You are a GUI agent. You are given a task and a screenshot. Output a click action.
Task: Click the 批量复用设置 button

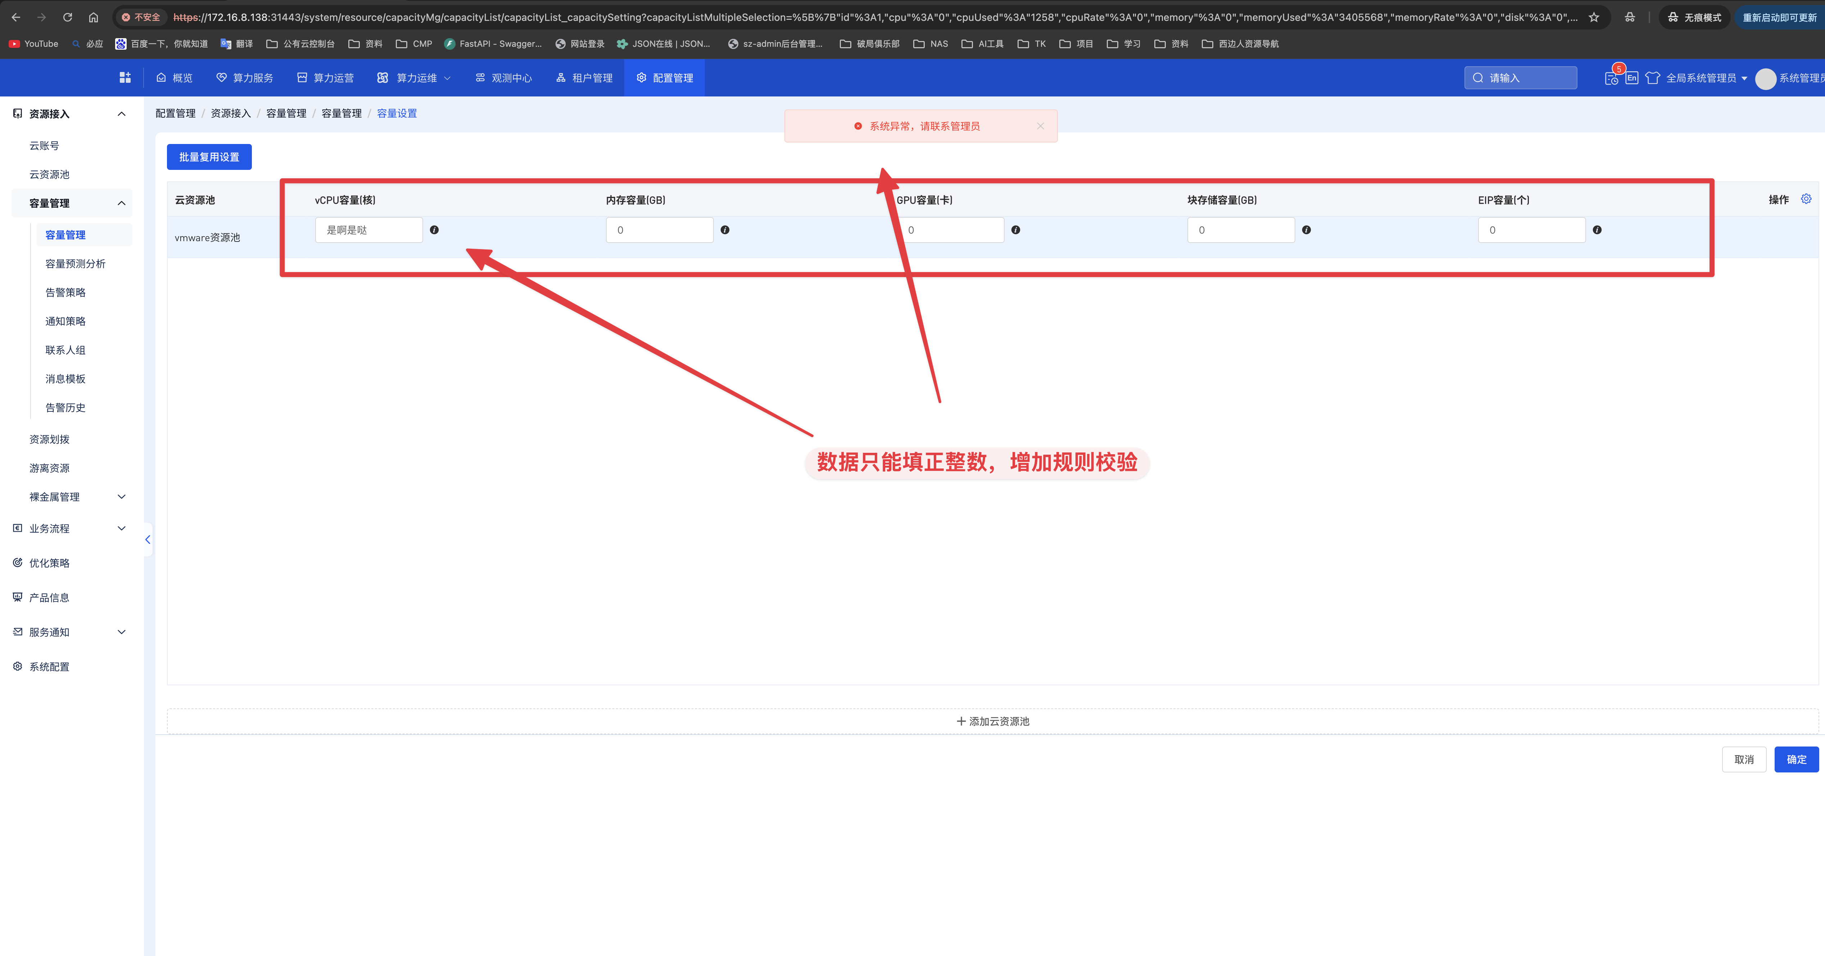click(209, 157)
